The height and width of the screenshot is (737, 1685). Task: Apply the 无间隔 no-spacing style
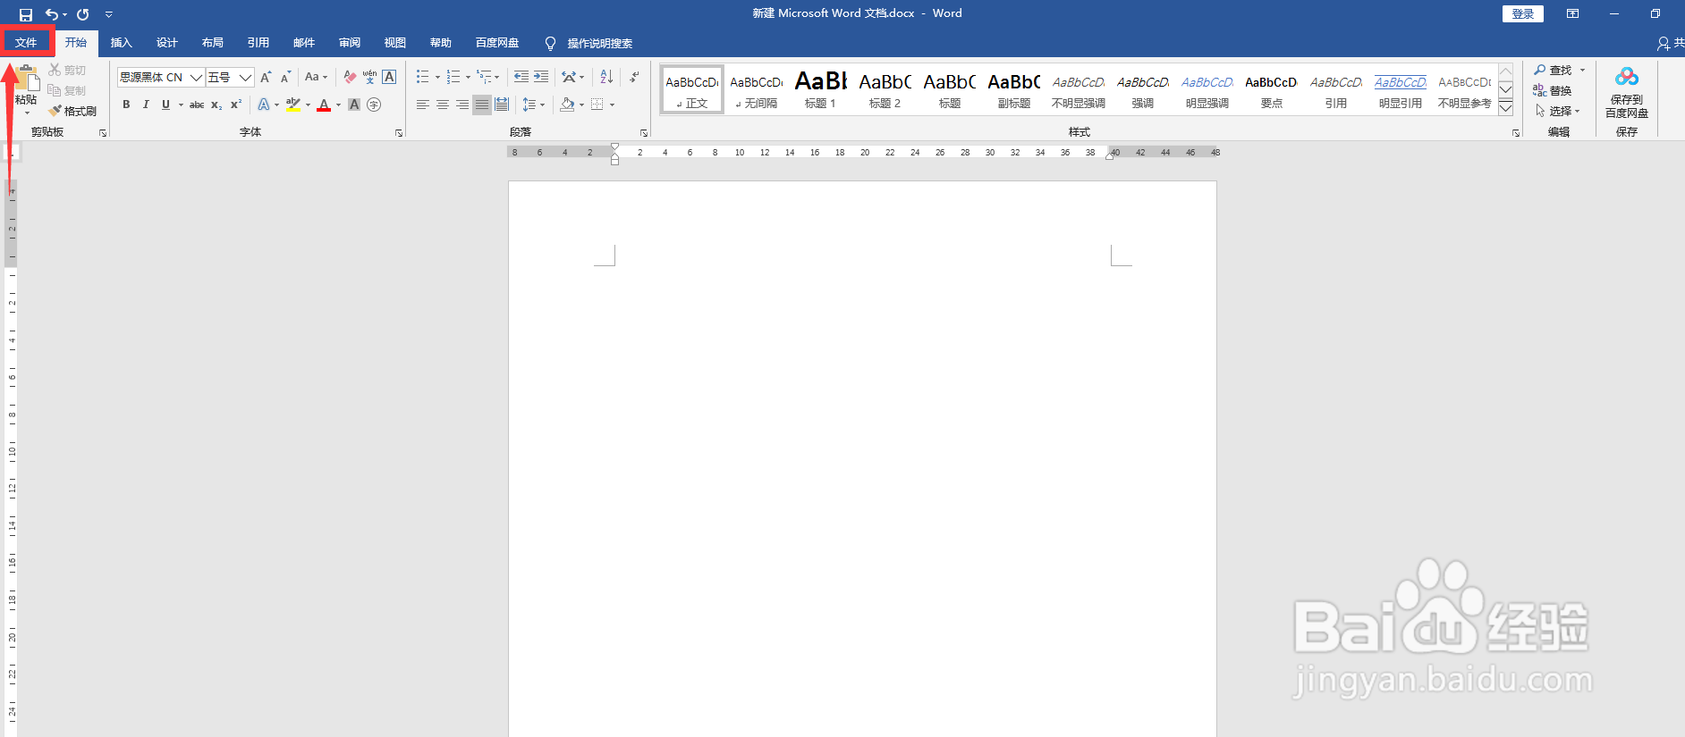click(756, 89)
